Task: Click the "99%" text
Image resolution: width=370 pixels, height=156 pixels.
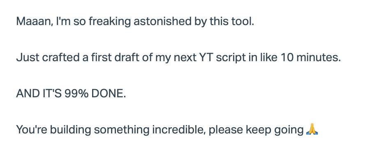Action: 77,94
